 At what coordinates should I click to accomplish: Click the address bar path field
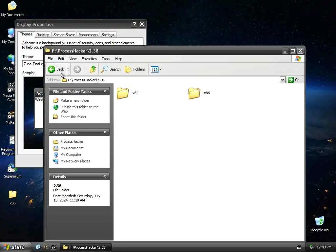(170, 80)
